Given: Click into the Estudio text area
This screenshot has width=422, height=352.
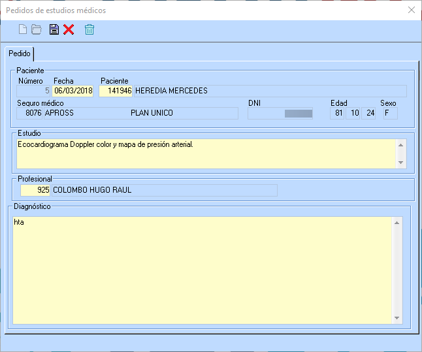Looking at the screenshot, I should click(x=206, y=154).
